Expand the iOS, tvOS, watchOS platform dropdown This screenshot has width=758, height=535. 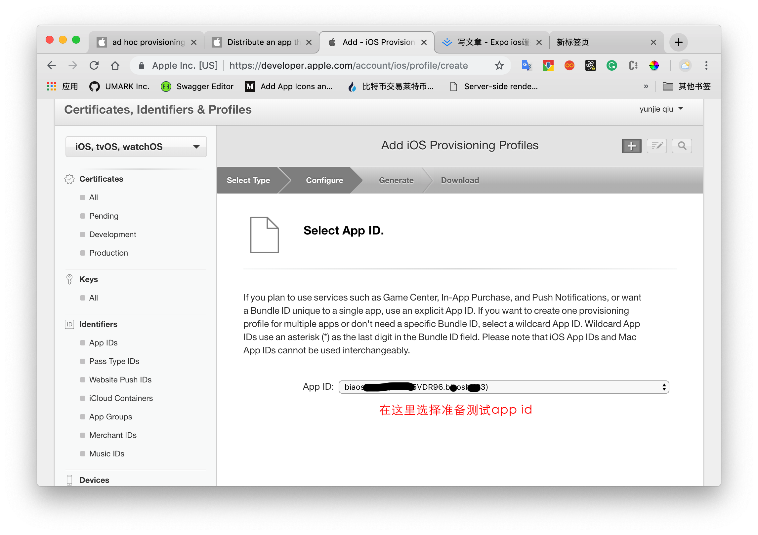coord(136,147)
